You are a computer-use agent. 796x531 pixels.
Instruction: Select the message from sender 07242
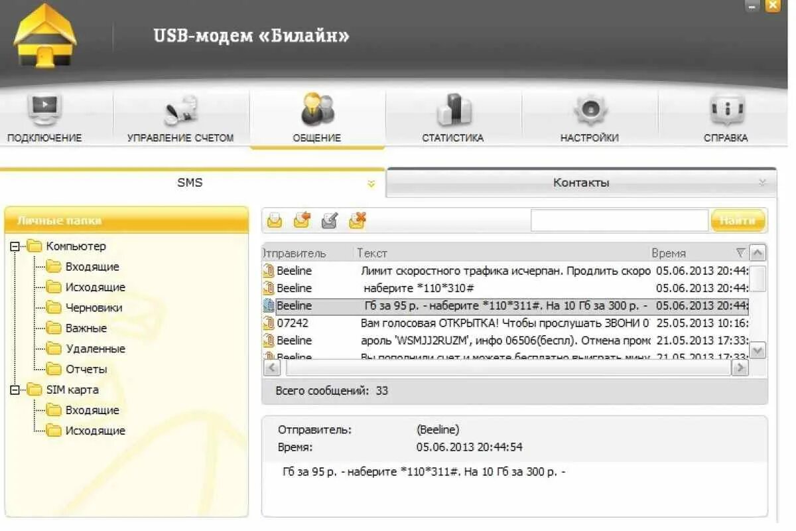pos(398,323)
